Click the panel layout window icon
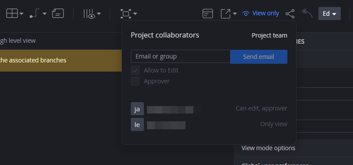This screenshot has width=353, height=165. (208, 14)
